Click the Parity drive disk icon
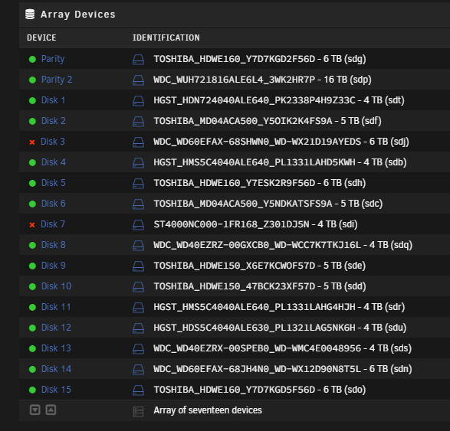Image resolution: width=450 pixels, height=431 pixels. (x=138, y=60)
